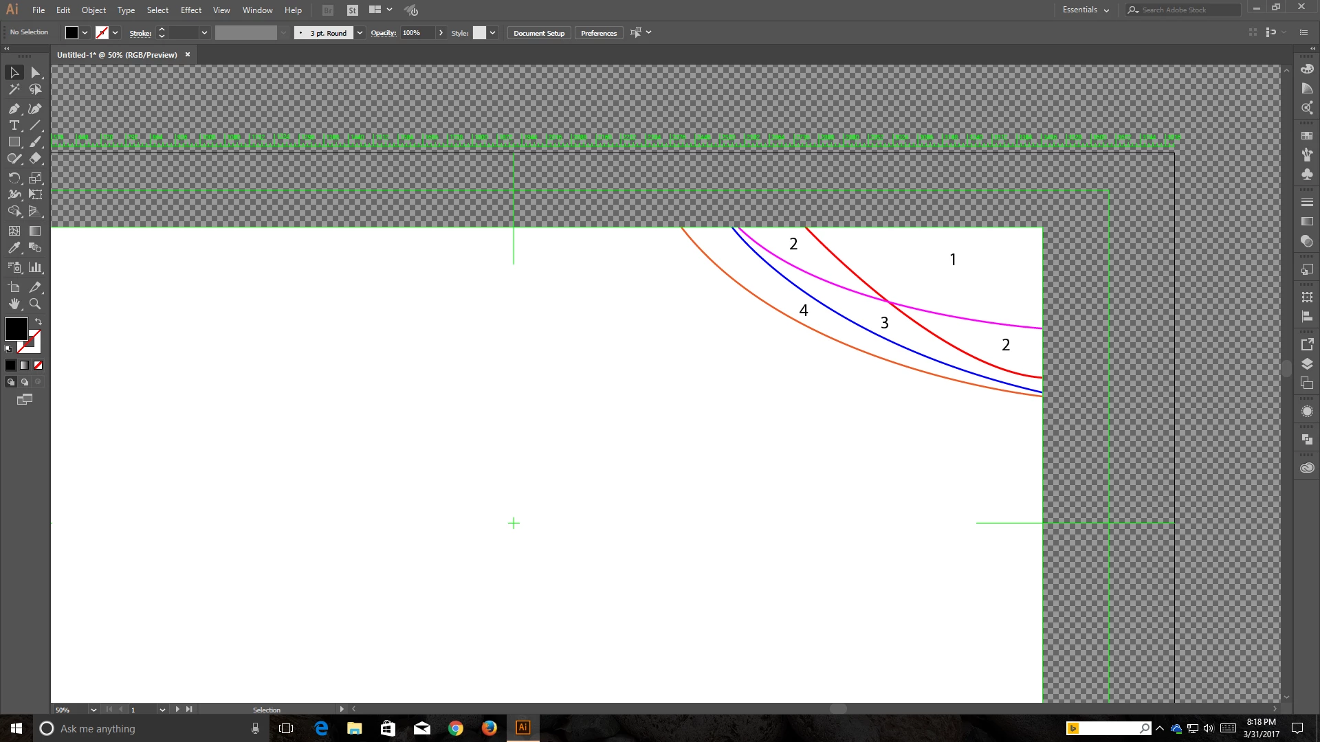The width and height of the screenshot is (1320, 742).
Task: Choose the Hand tool
Action: (x=14, y=304)
